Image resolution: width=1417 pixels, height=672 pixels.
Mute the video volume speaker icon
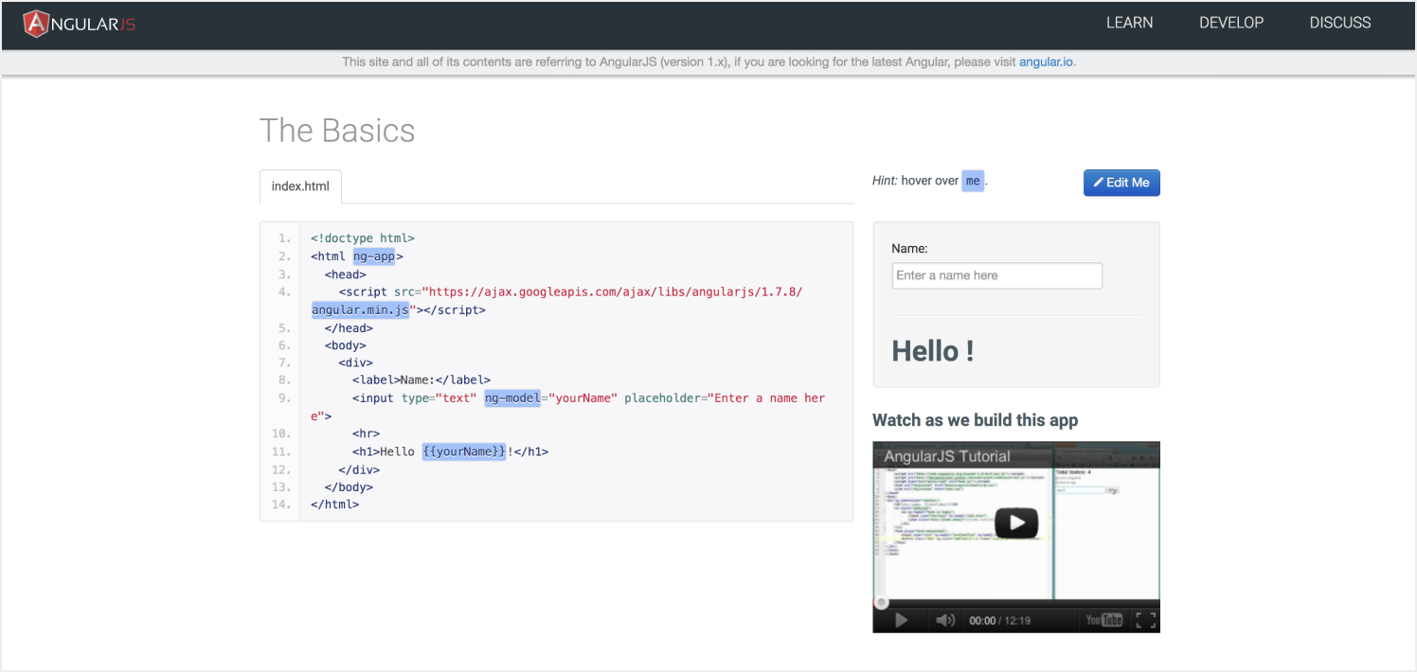pos(945,620)
